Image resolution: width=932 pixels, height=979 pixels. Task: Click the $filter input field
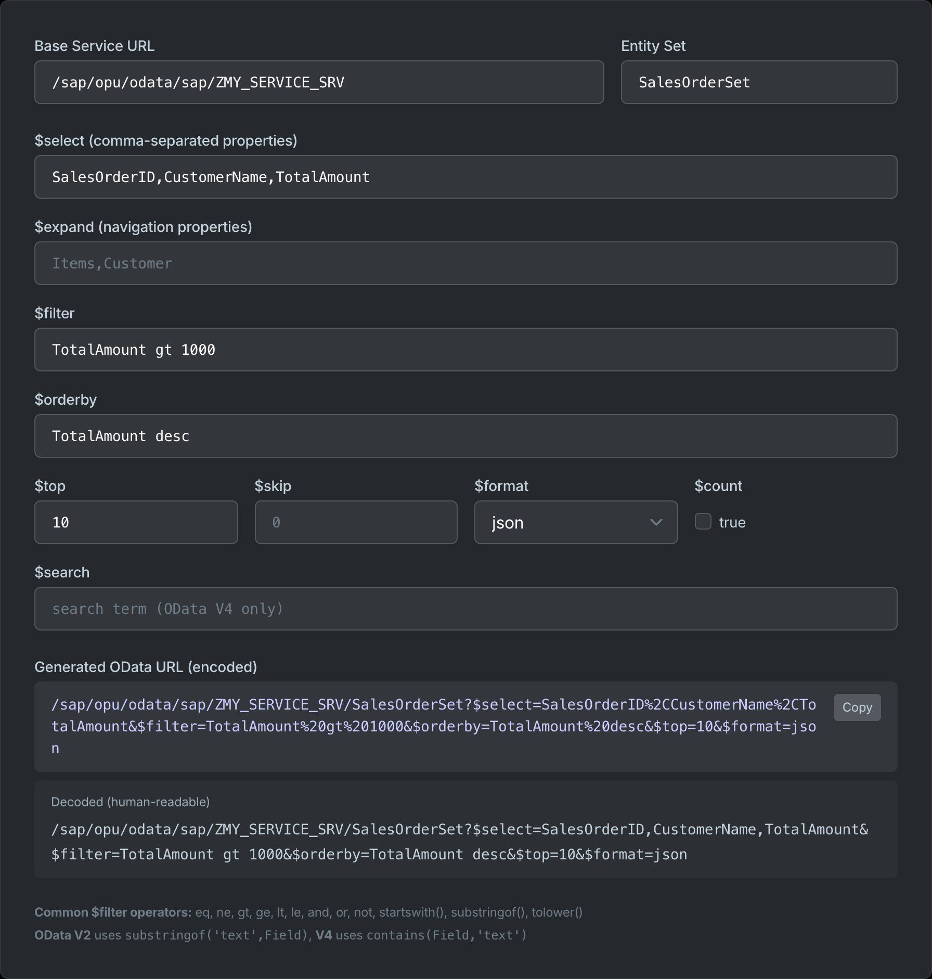pos(465,350)
